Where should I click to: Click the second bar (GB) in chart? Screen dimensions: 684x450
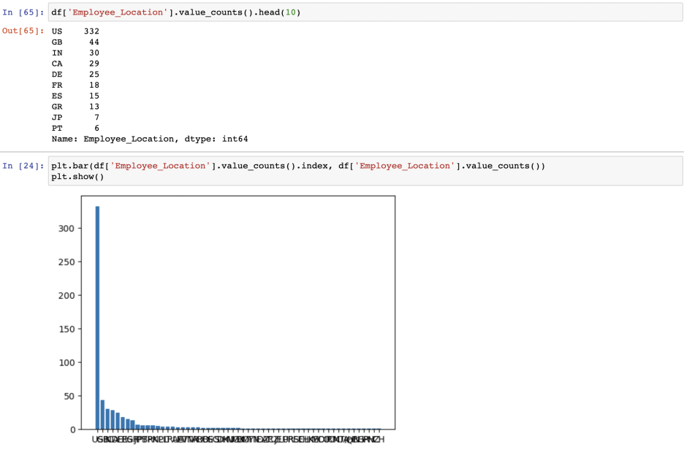[102, 415]
